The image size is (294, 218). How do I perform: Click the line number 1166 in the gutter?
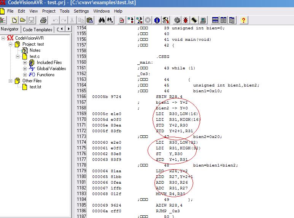point(81,96)
